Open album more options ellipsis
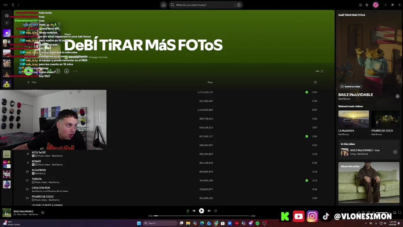The height and width of the screenshot is (227, 403). (75, 71)
